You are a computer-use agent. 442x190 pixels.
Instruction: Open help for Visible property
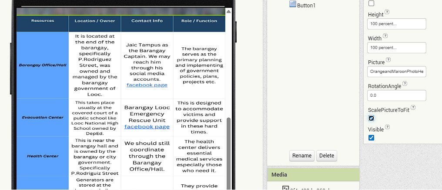[387, 127]
